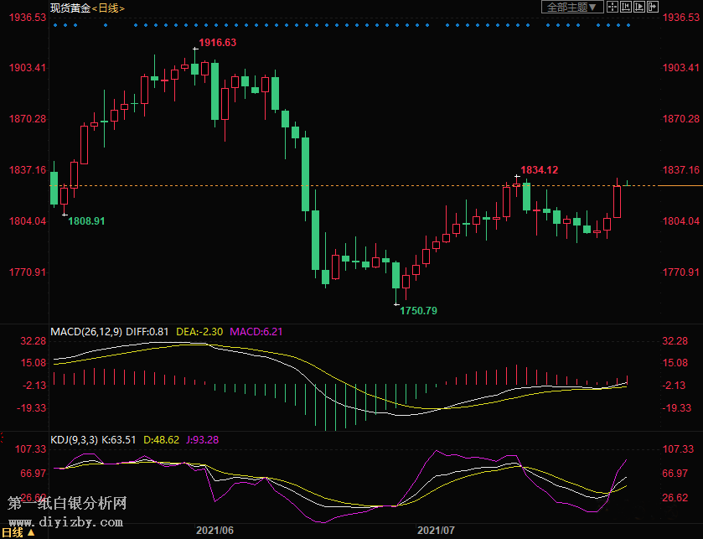Click the crosshair cursor icon in top toolbar

pos(613,8)
